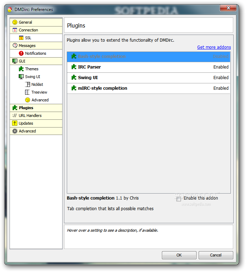Select the Swing UI plugin row
The image size is (246, 272).
148,78
